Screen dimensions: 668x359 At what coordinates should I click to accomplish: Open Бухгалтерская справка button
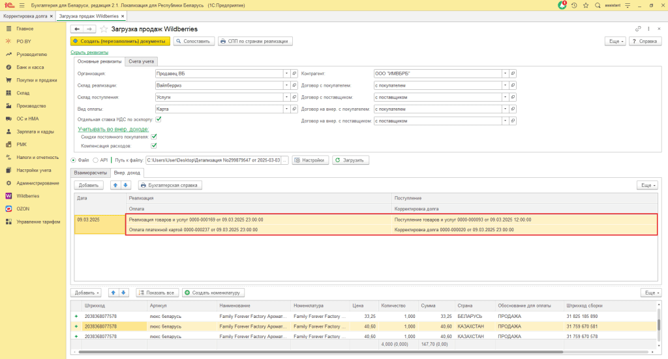tap(170, 185)
